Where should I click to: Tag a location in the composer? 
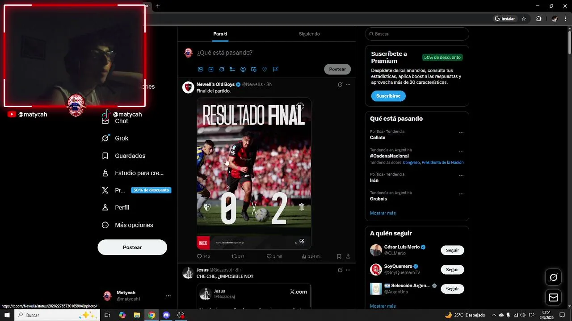(x=265, y=69)
